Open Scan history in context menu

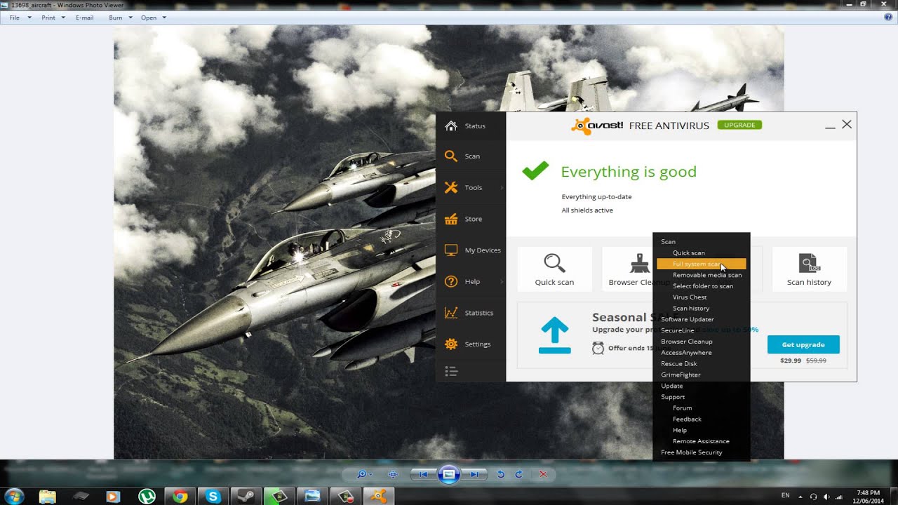[691, 309]
